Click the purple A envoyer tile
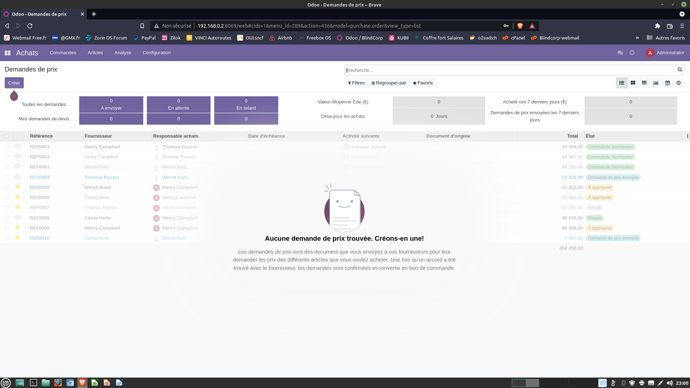690x388 pixels. click(111, 105)
